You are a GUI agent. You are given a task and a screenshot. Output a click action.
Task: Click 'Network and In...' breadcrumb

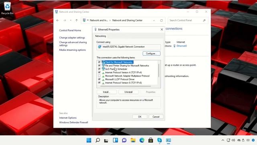[99, 21]
